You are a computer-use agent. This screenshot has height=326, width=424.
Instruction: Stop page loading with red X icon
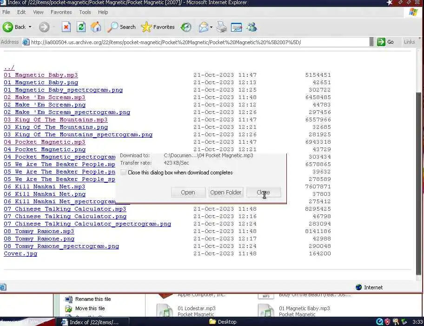[x=66, y=27]
